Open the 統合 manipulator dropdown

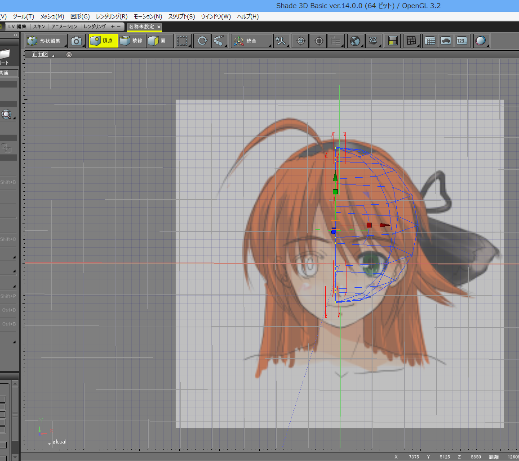pyautogui.click(x=251, y=41)
